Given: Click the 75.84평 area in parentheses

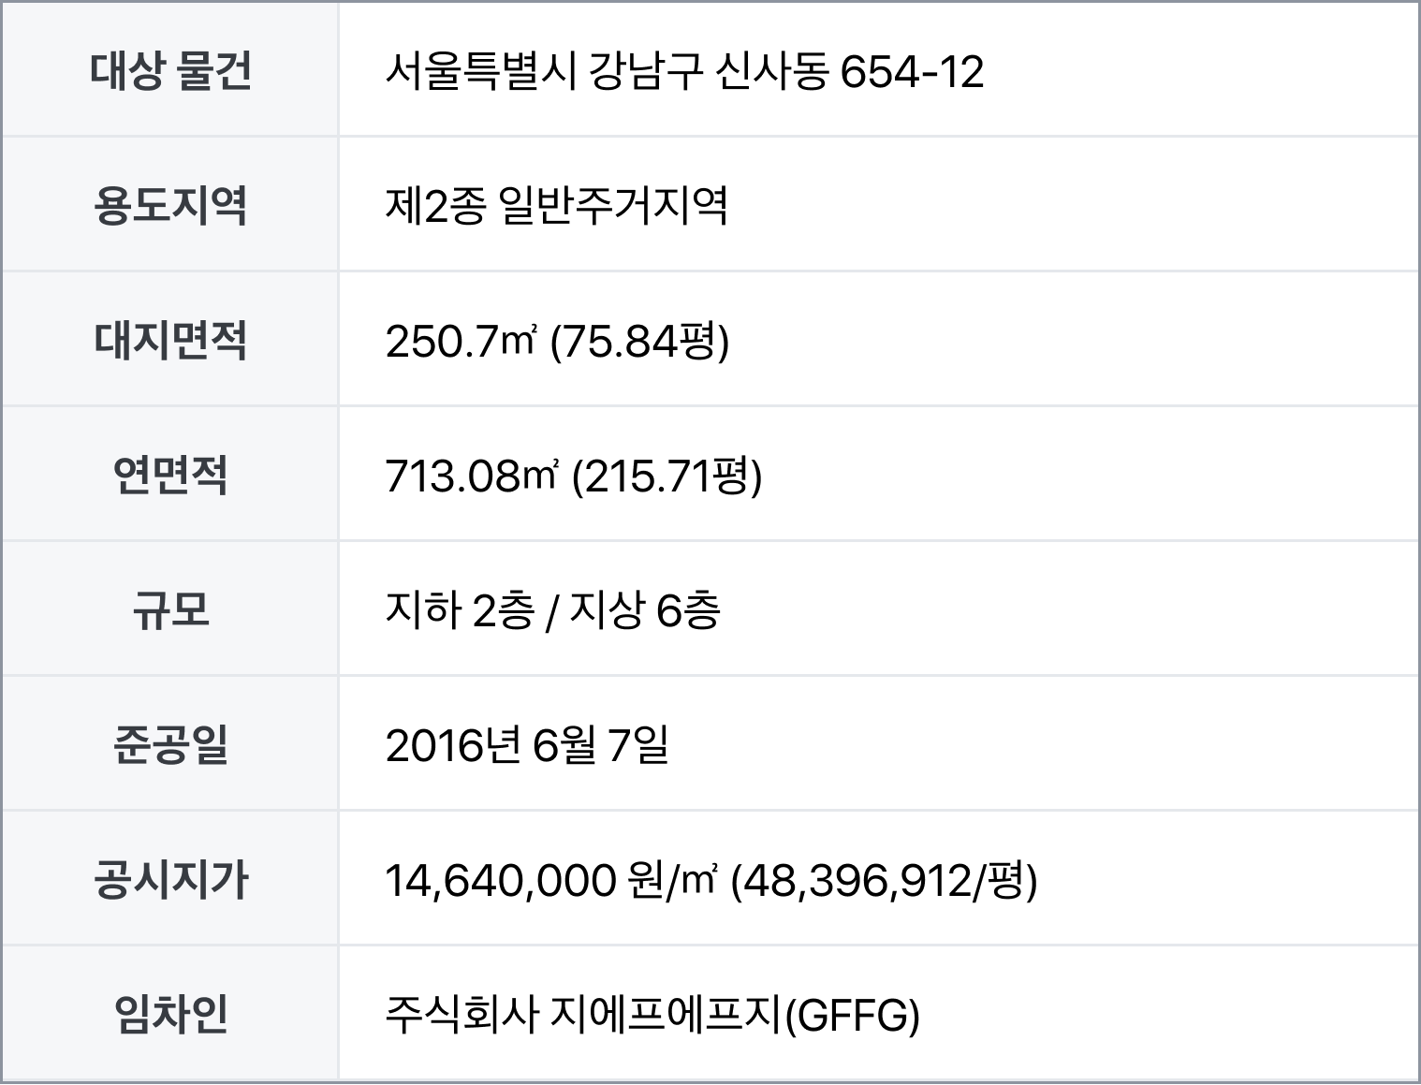Looking at the screenshot, I should point(639,342).
